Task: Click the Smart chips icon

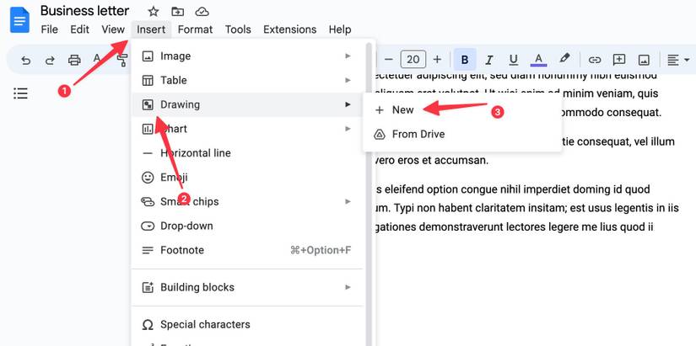Action: point(148,201)
